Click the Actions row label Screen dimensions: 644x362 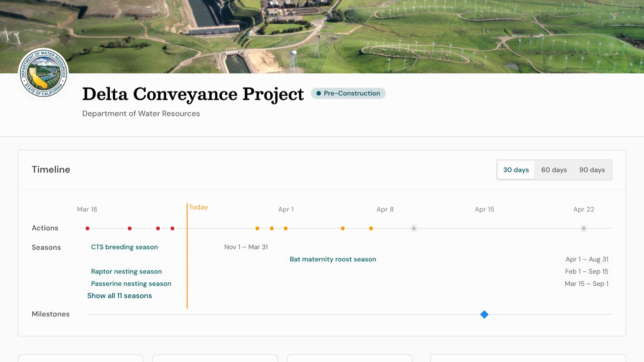pyautogui.click(x=45, y=228)
